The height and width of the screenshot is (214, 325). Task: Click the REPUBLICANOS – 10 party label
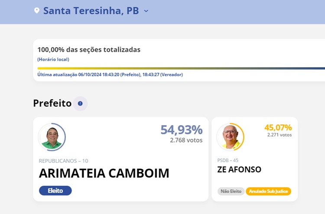[63, 161]
